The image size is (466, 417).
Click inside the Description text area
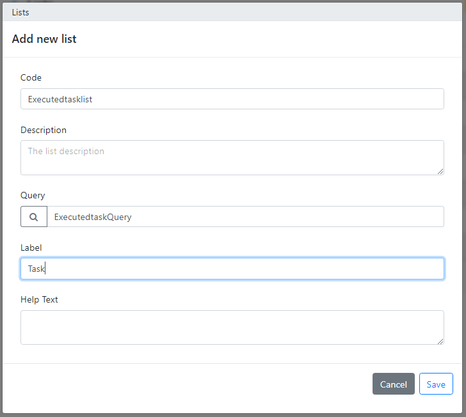pos(232,158)
